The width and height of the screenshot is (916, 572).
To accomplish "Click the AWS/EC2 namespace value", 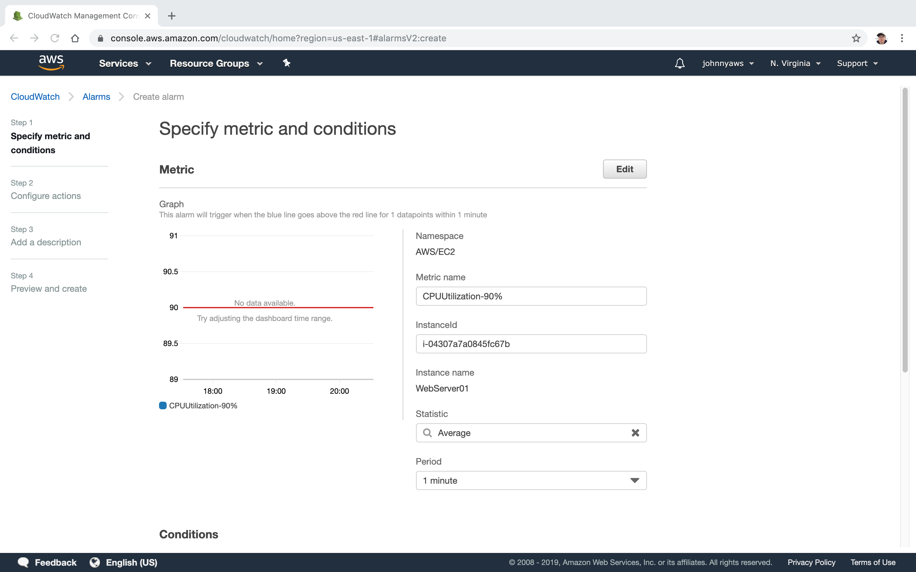I will pos(435,252).
